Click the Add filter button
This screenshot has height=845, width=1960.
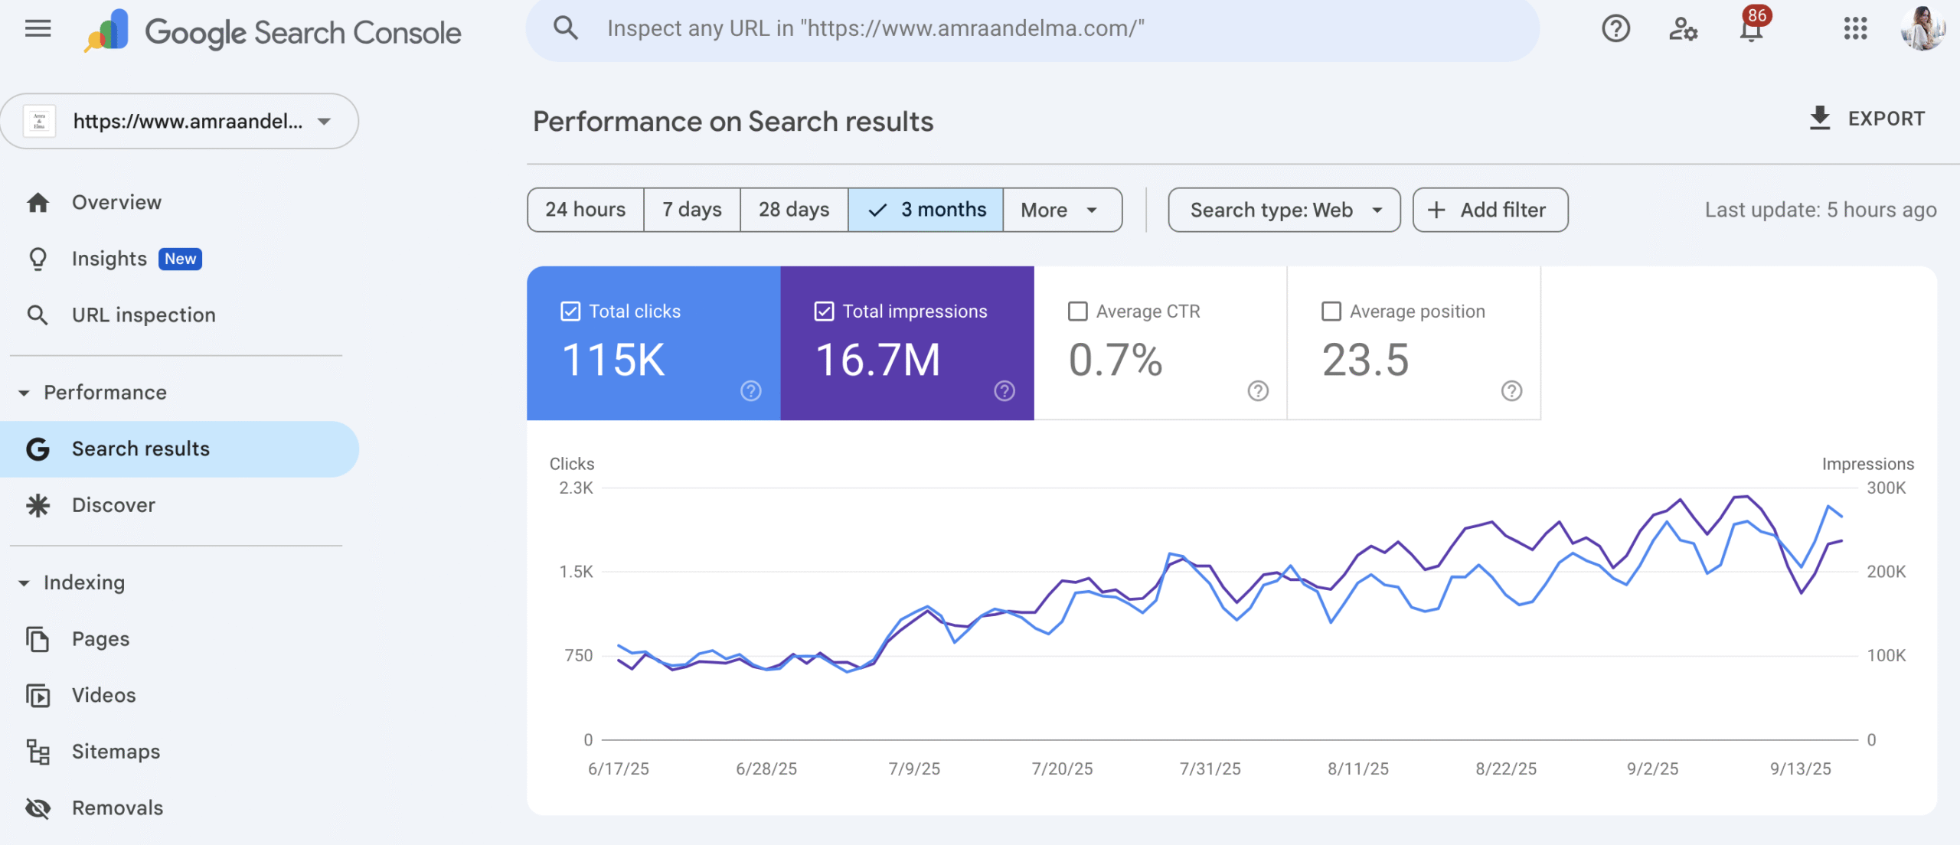pyautogui.click(x=1490, y=210)
